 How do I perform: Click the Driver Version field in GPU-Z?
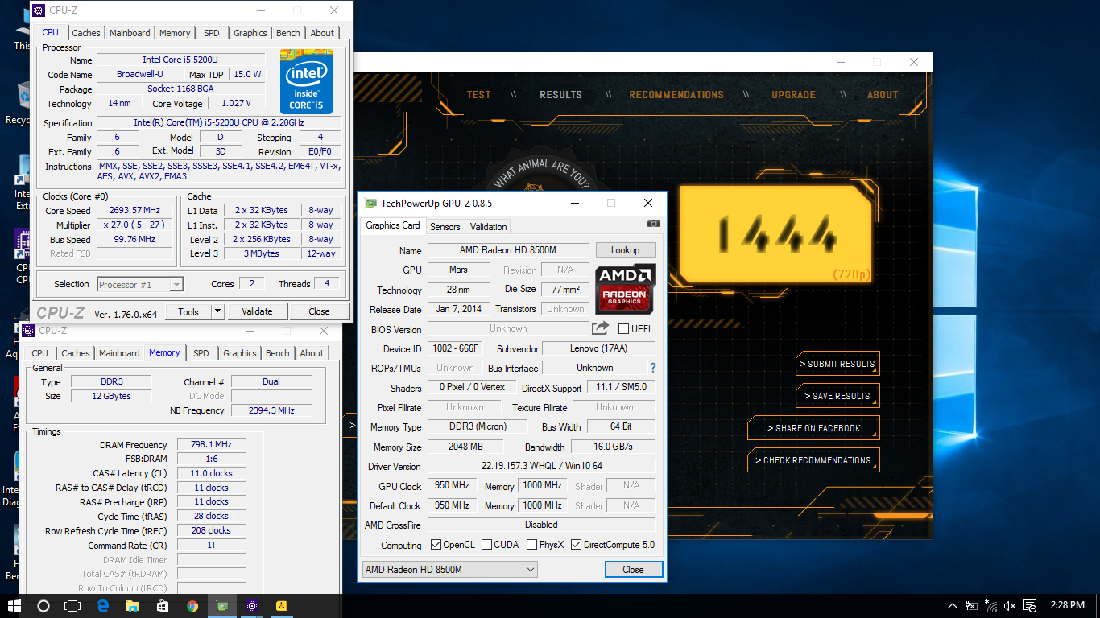pyautogui.click(x=541, y=466)
